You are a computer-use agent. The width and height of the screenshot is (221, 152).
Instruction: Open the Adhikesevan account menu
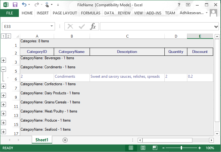(194, 13)
